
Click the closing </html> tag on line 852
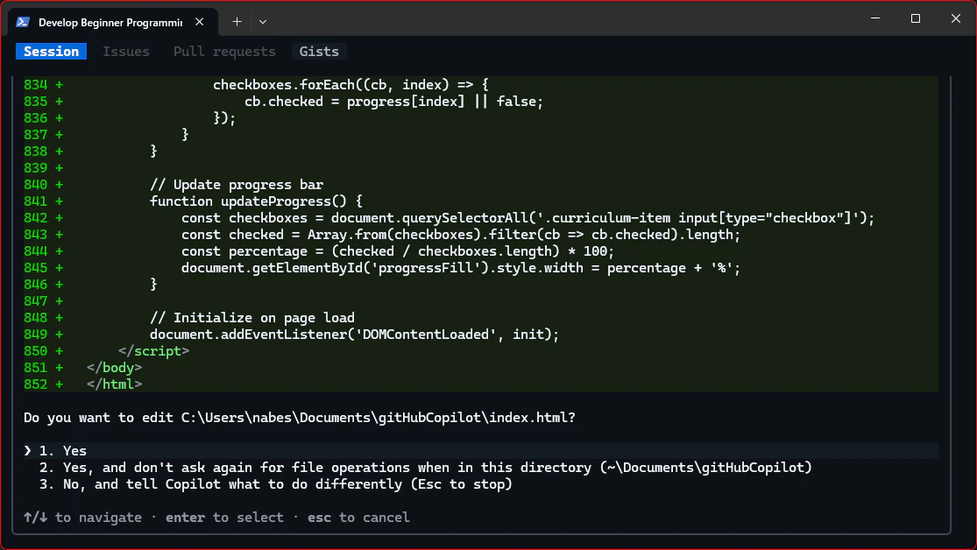115,384
